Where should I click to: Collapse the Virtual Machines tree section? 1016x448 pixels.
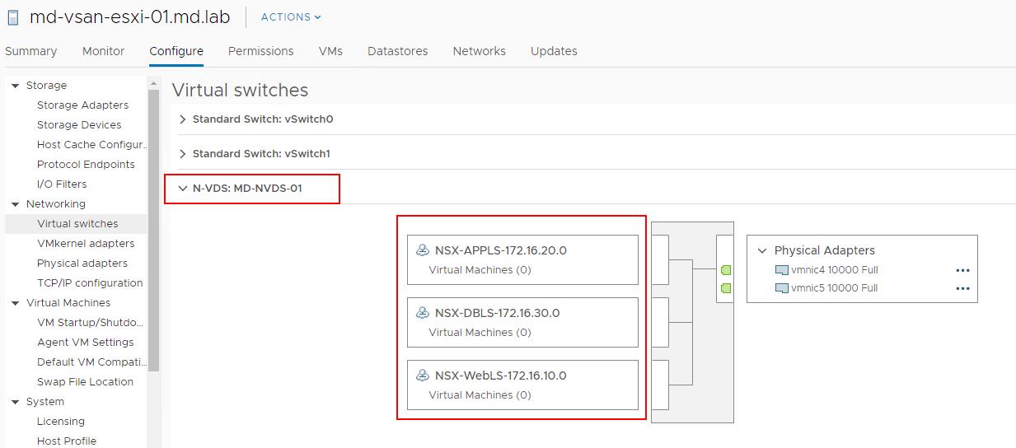(15, 303)
